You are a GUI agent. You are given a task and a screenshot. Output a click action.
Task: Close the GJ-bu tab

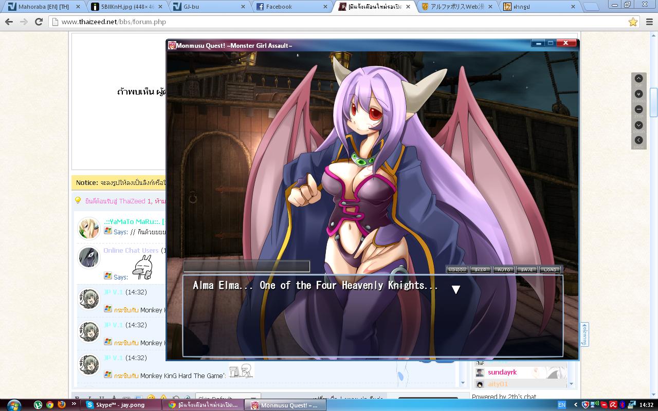pos(242,7)
